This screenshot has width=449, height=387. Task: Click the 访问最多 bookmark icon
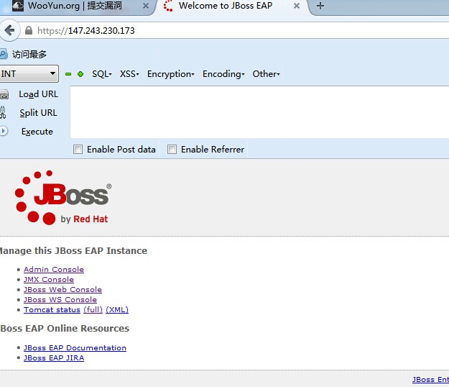[x=4, y=54]
